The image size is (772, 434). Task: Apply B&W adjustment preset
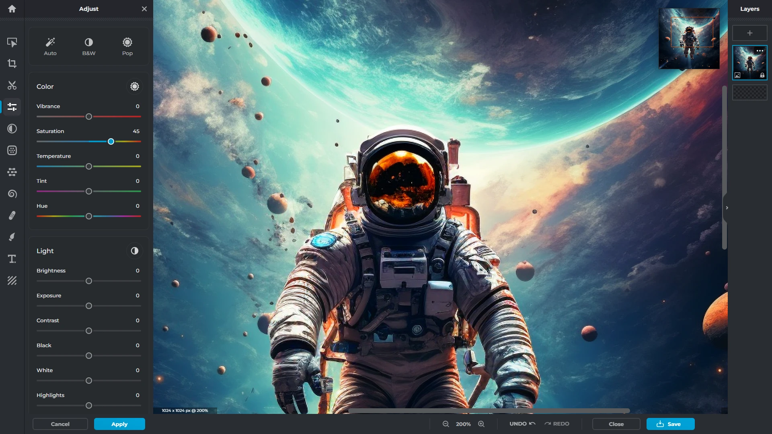pos(89,47)
